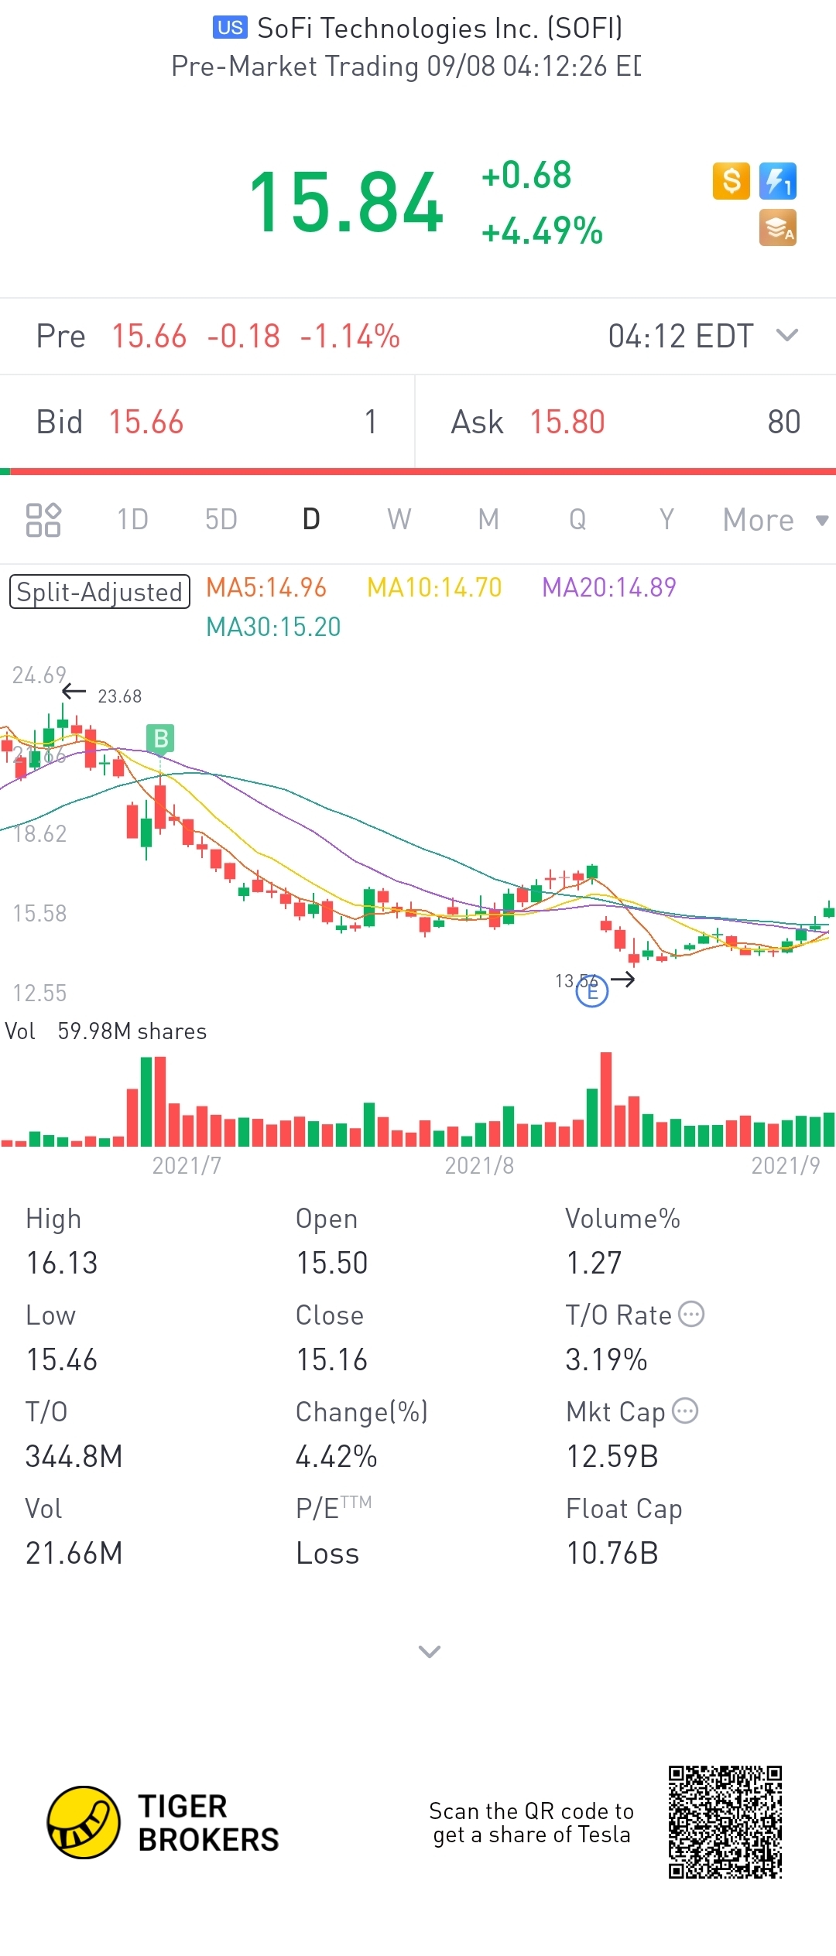Open the chart layout grid icon
Screen dimensions: 836x1956
tap(43, 519)
